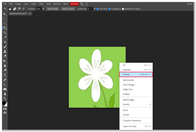Select the Move tool

[x=5, y=14]
